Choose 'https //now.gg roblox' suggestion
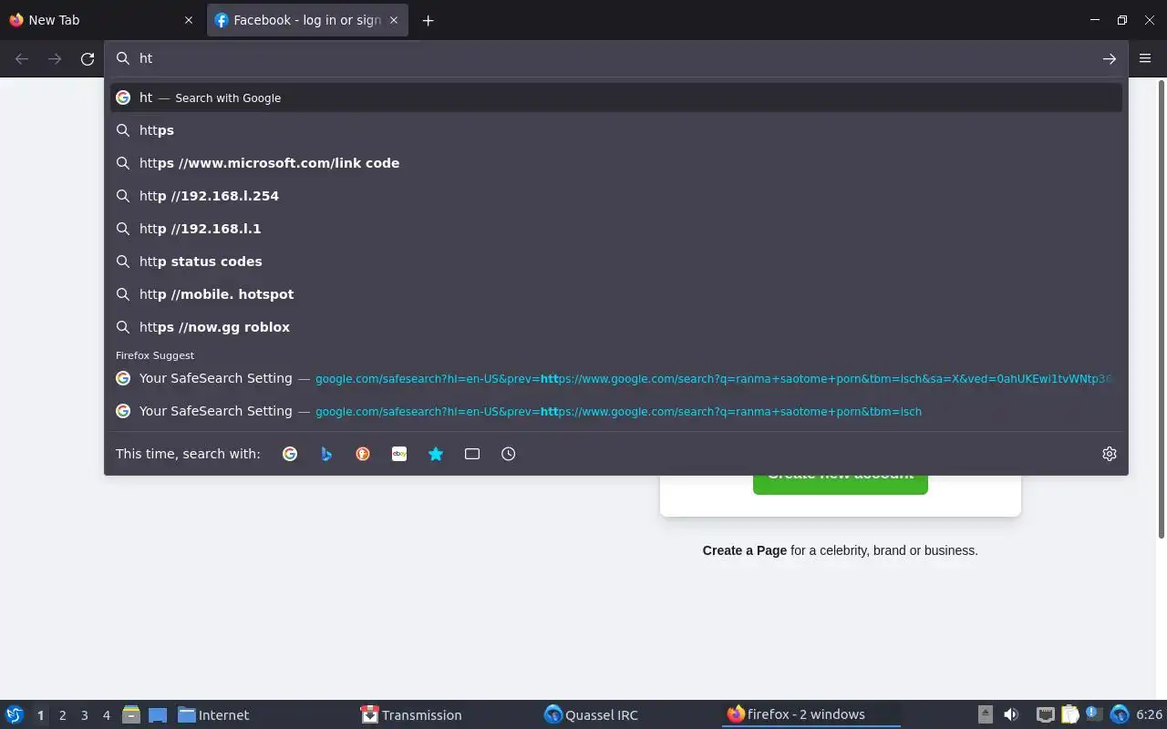 616,327
